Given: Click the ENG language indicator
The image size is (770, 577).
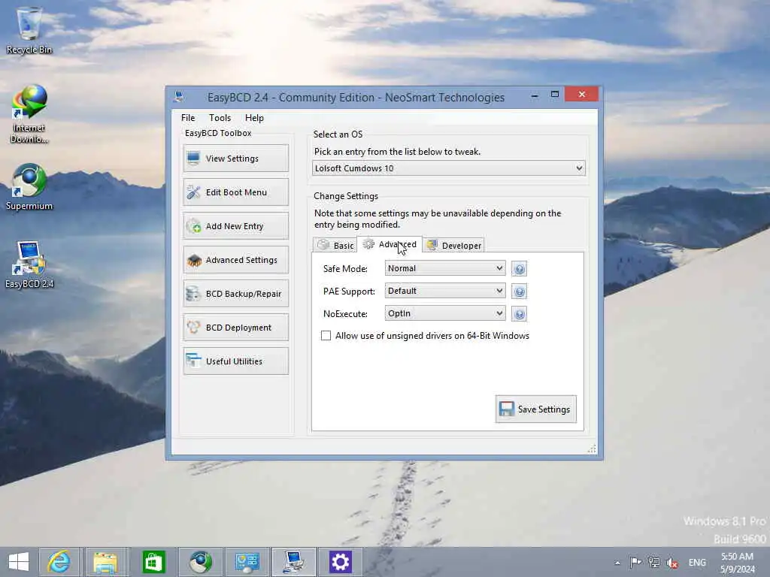Looking at the screenshot, I should point(697,562).
